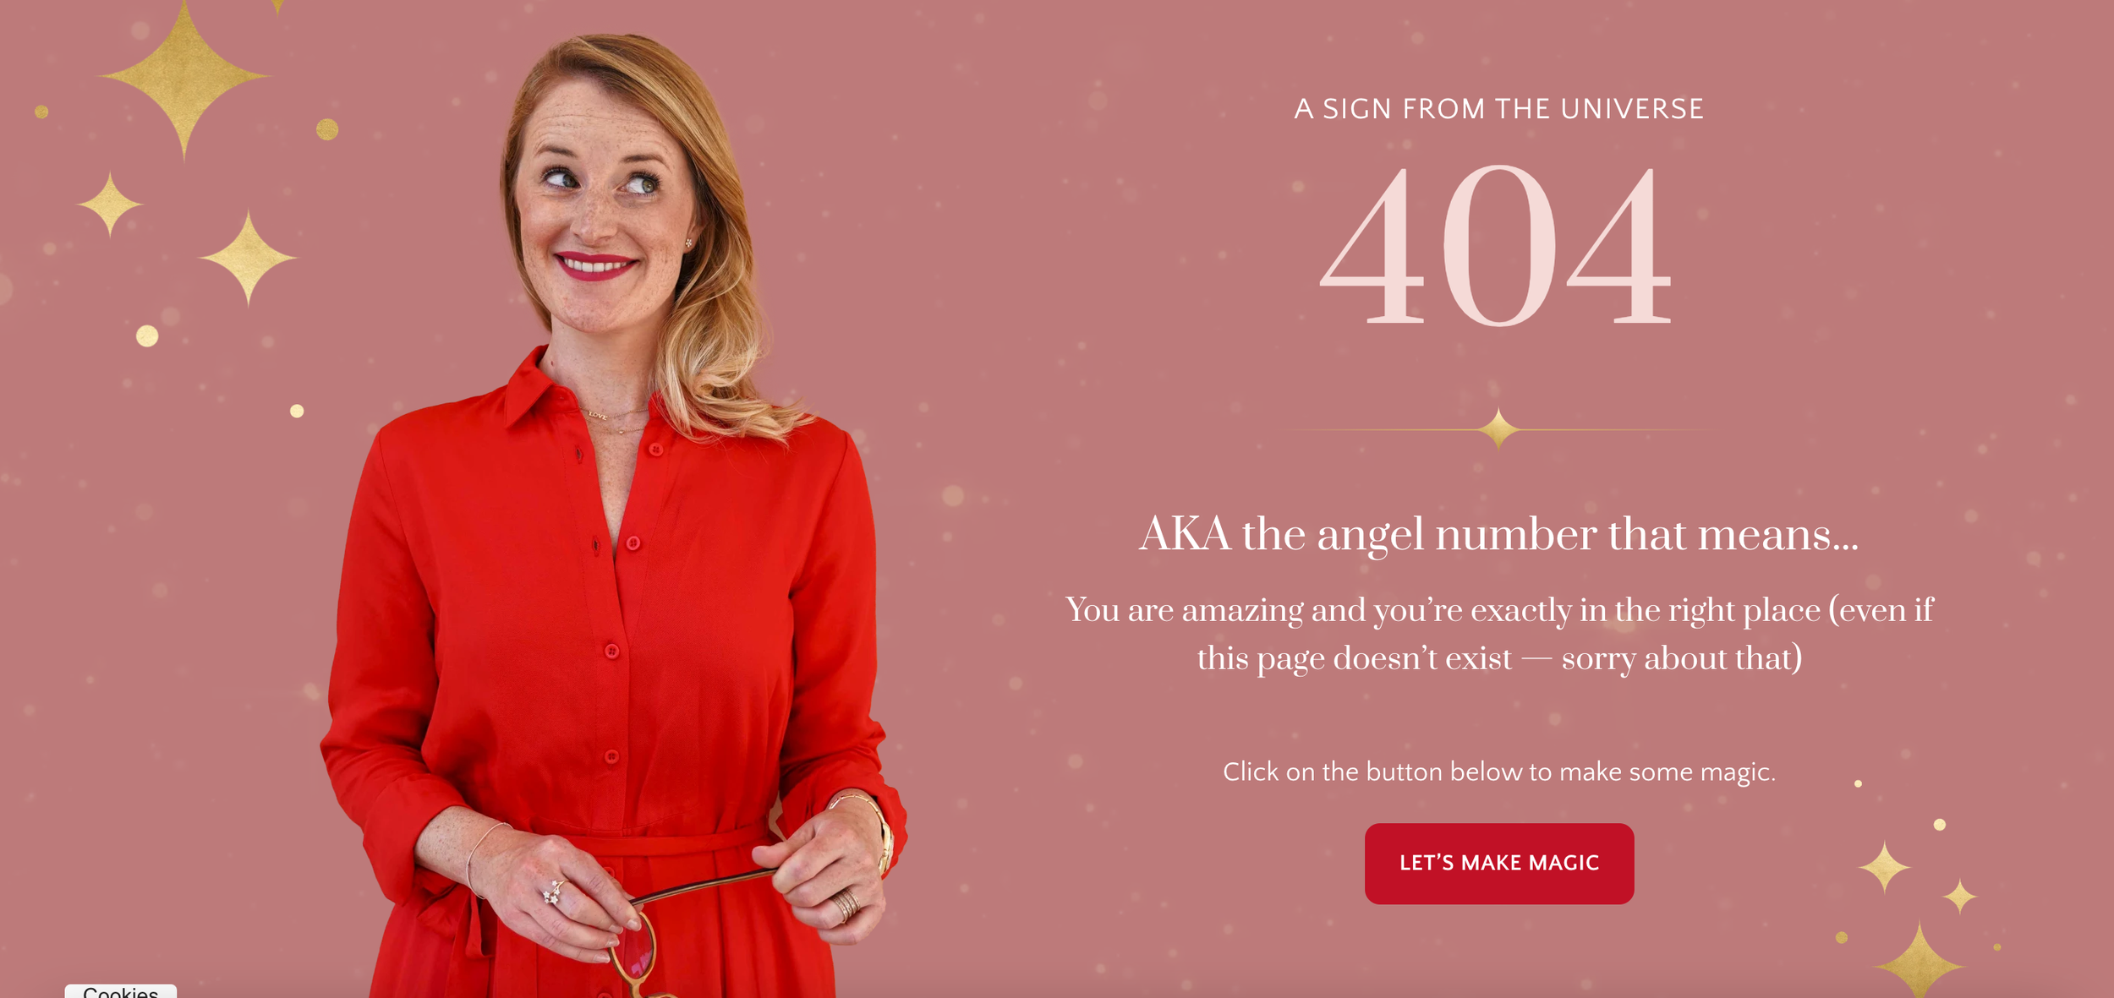Image resolution: width=2114 pixels, height=998 pixels.
Task: Click the large 404 number
Action: (1495, 245)
